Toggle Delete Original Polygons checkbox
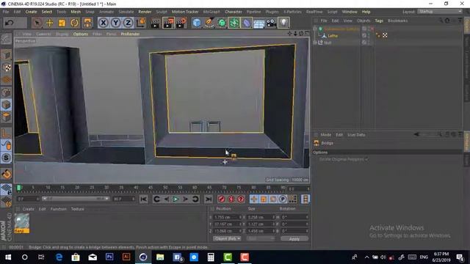The image size is (470, 264). (x=366, y=159)
